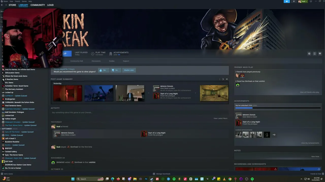Viewport: 325px width, 182px height.
Task: Click the heart favorite icon
Action: 320,54
